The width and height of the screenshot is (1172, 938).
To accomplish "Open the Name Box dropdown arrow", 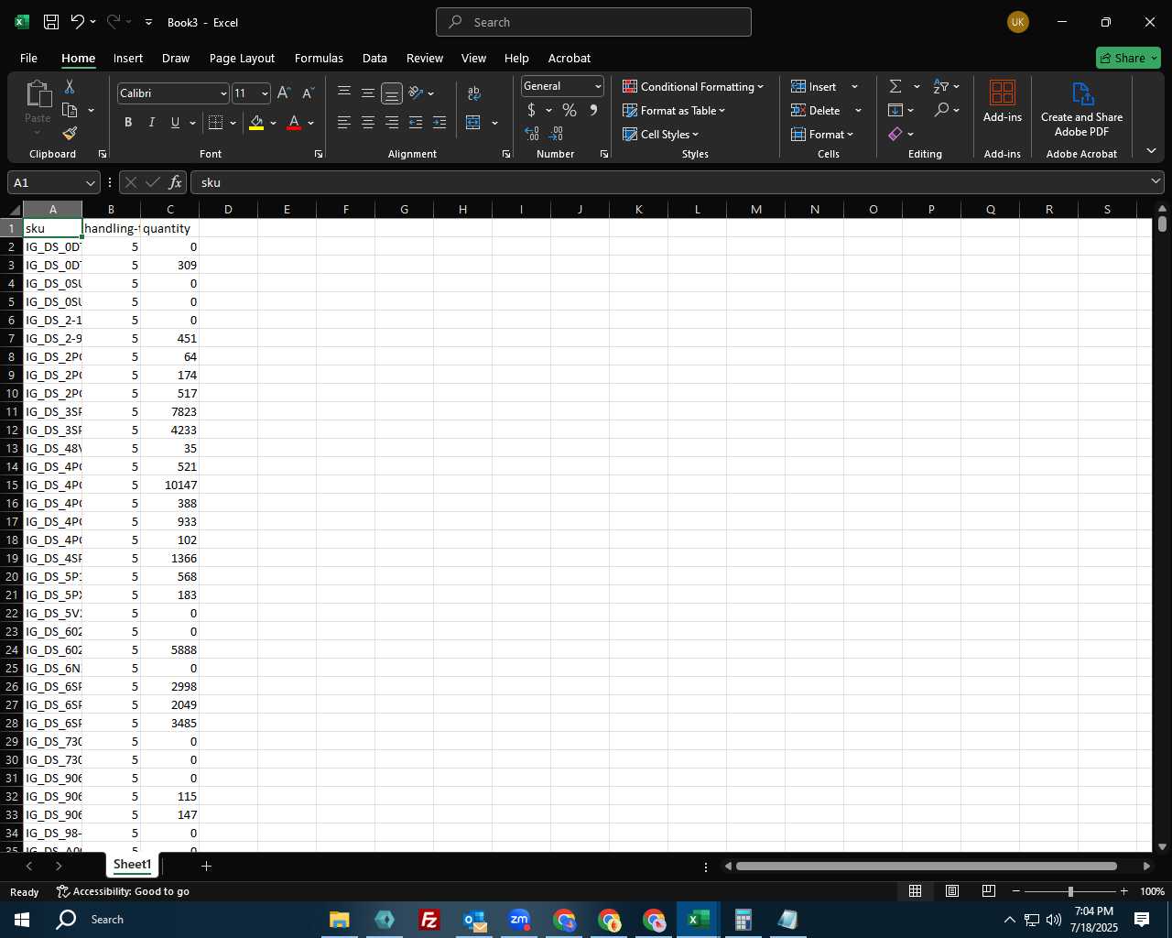I will (x=90, y=182).
